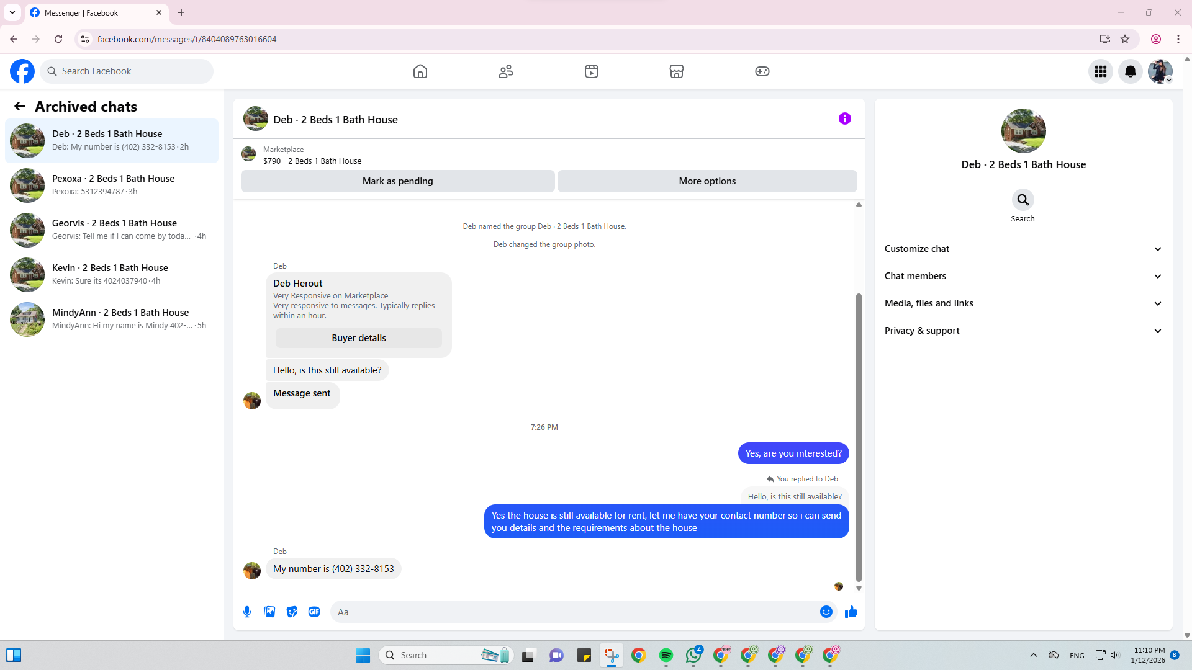Open the Pexoxa archived chat

coord(112,185)
